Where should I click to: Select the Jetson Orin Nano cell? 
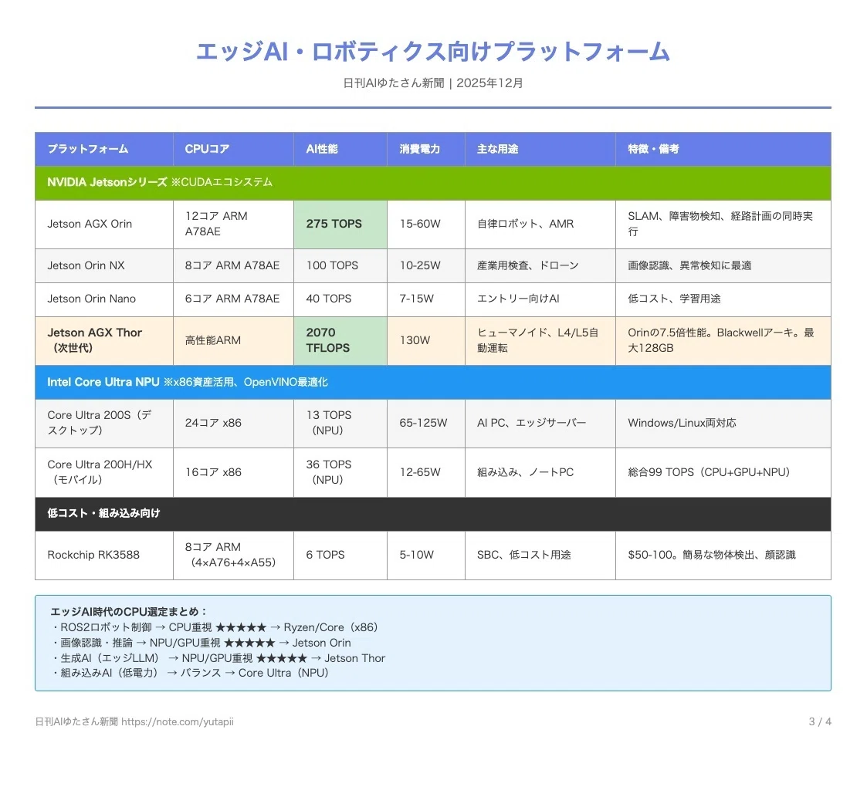pyautogui.click(x=104, y=299)
